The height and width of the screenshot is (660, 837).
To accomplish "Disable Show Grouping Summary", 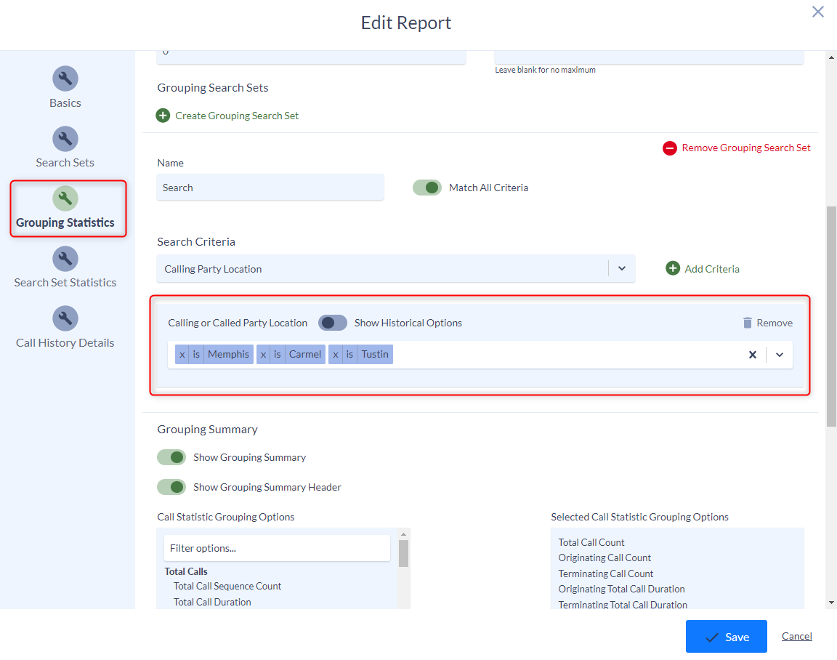I will (x=171, y=457).
